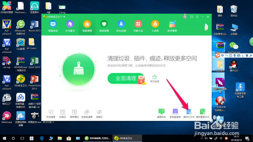This screenshot has width=253, height=142.
Task: Click the 360安全卫士 taskbar button
Action: (x=127, y=138)
